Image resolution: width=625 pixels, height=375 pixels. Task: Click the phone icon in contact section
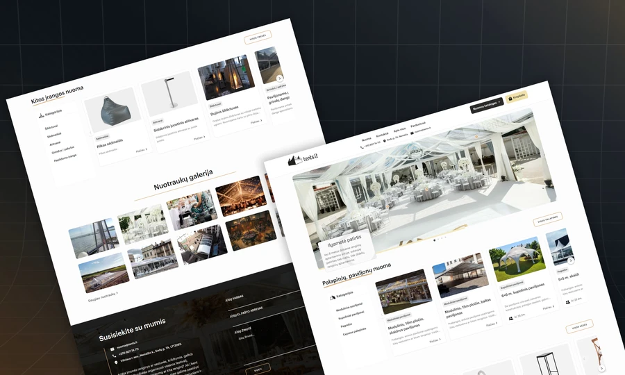[114, 356]
